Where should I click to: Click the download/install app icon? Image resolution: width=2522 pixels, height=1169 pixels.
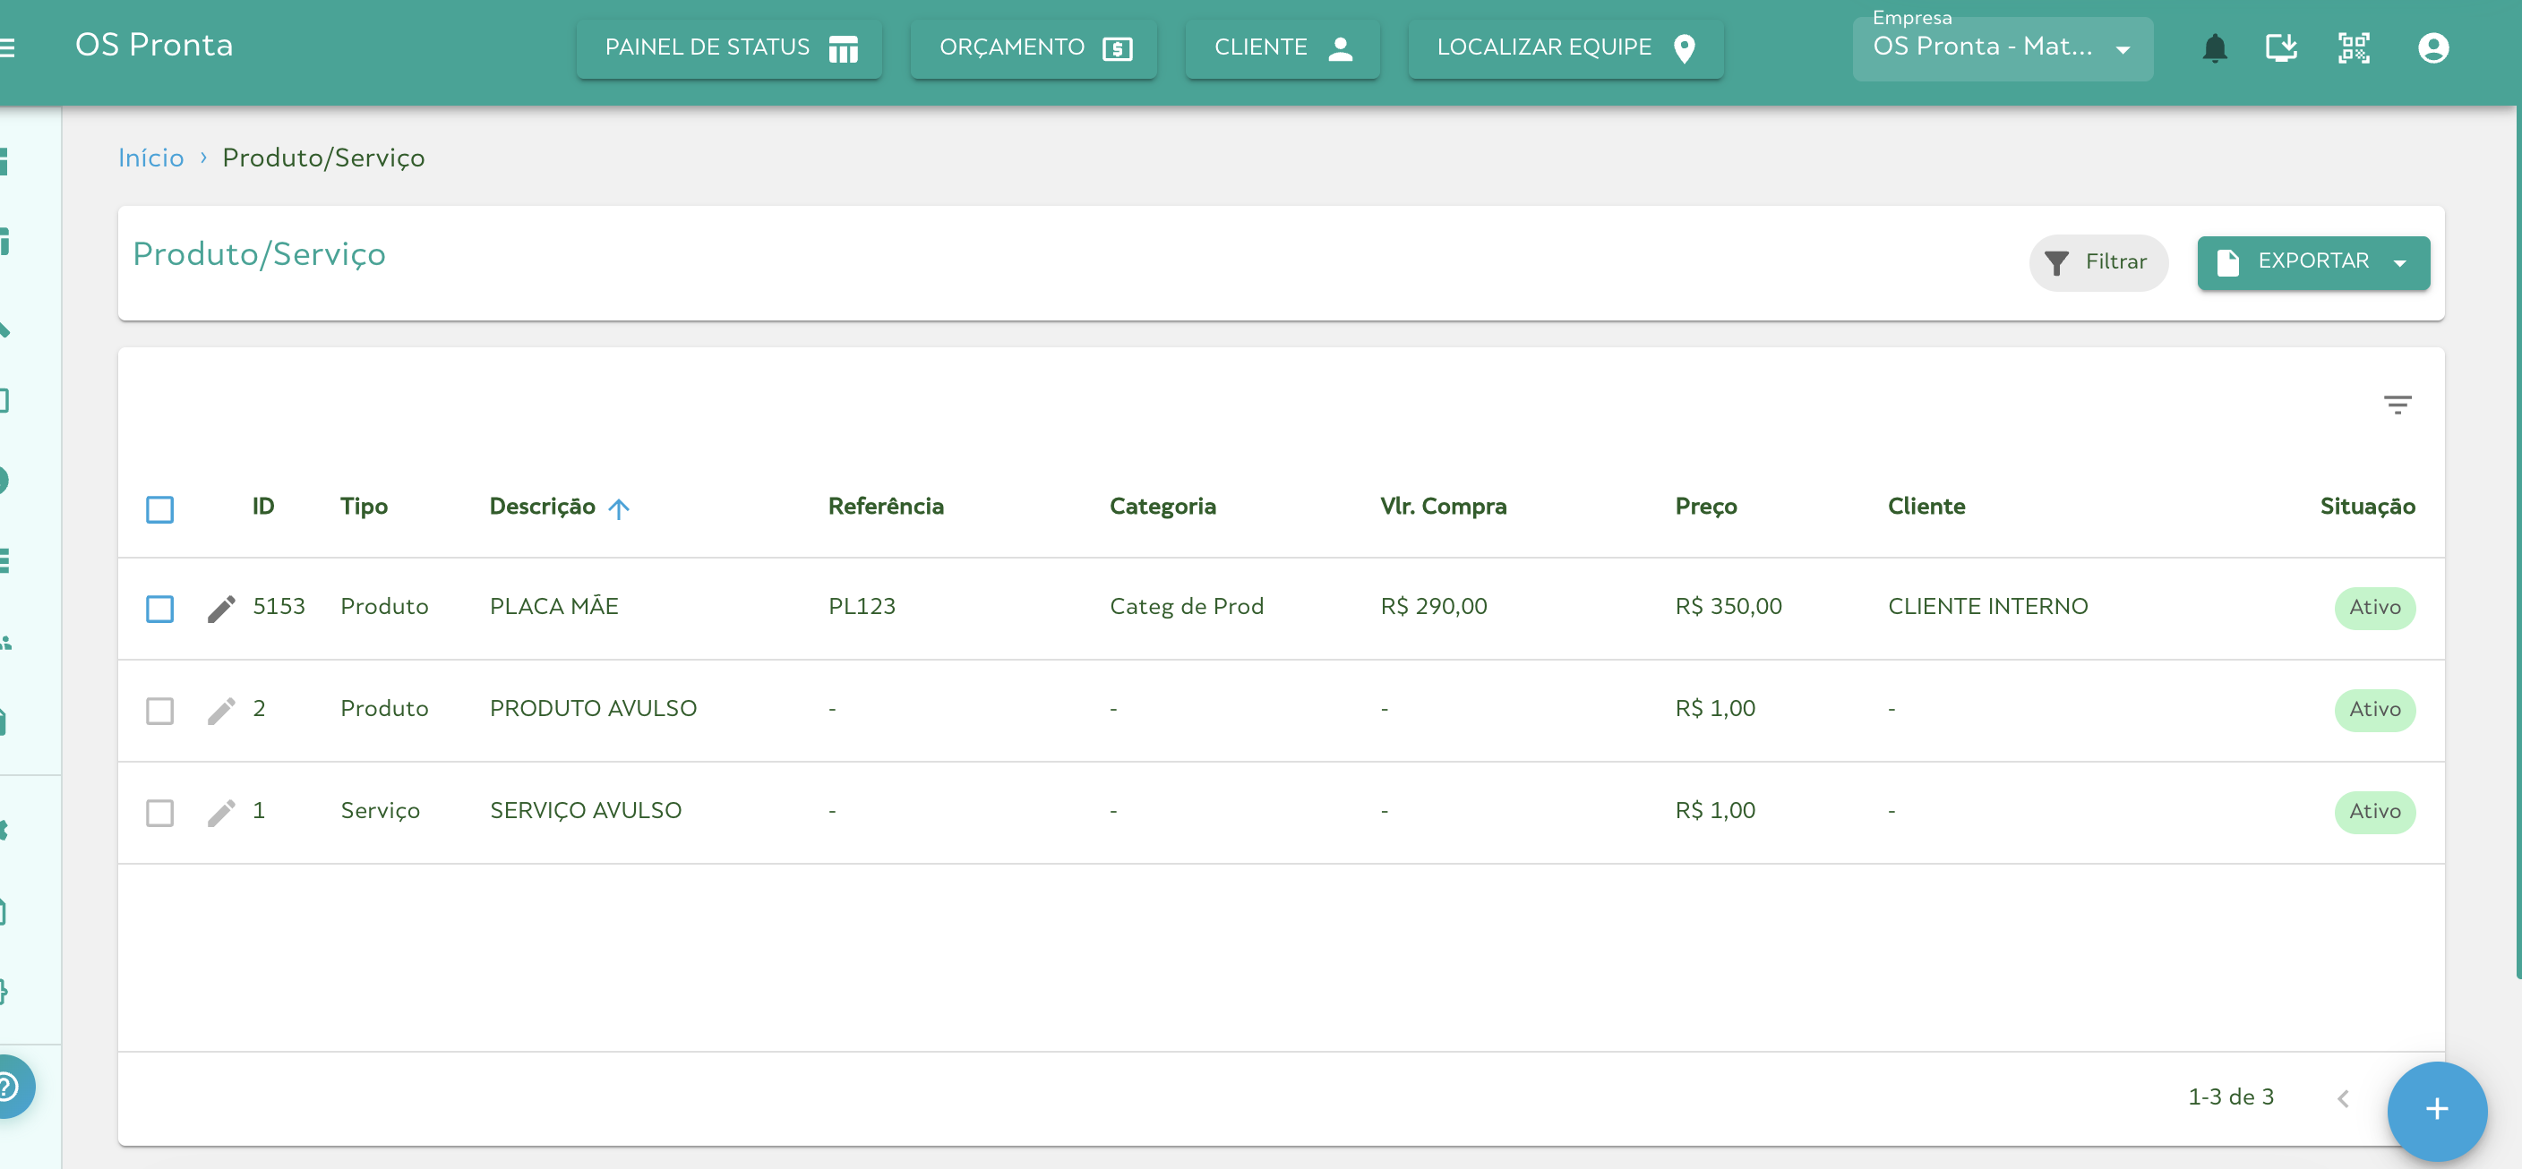pyautogui.click(x=2281, y=48)
